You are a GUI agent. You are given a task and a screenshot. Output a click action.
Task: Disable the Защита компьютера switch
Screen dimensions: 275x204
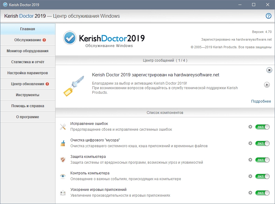point(262,160)
